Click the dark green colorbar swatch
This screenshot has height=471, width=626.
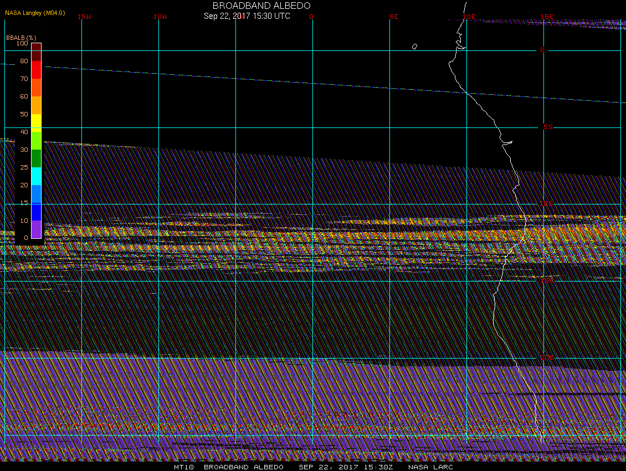point(36,158)
